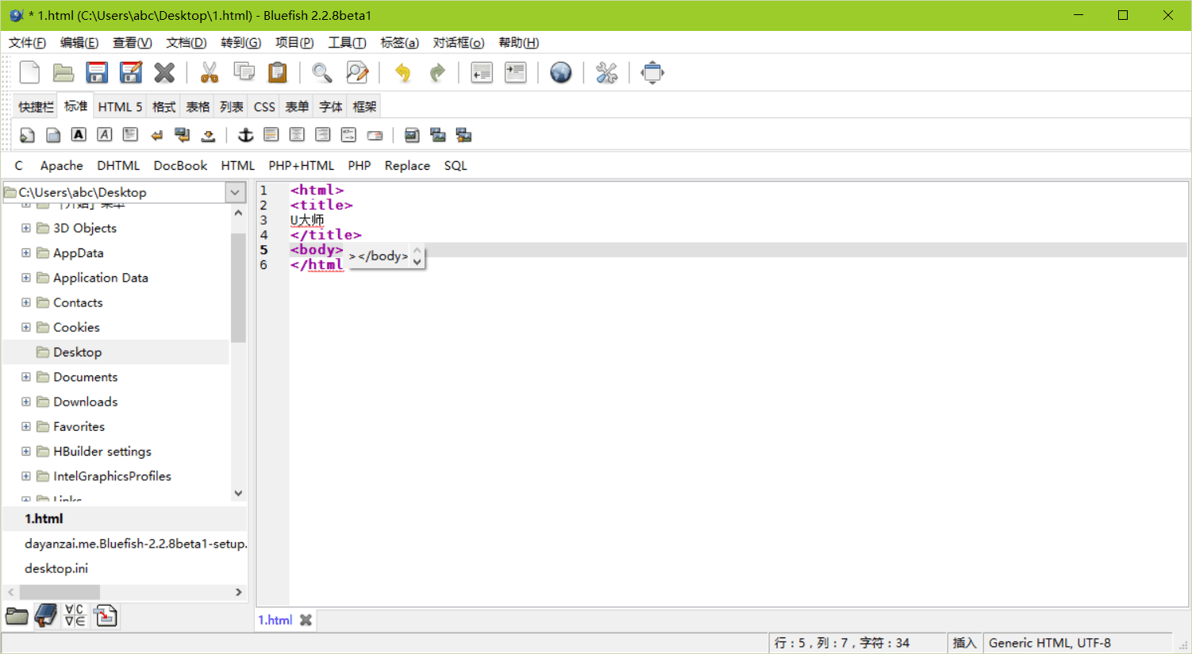Image resolution: width=1192 pixels, height=654 pixels.
Task: Open the 工具(T) menu
Action: 347,43
